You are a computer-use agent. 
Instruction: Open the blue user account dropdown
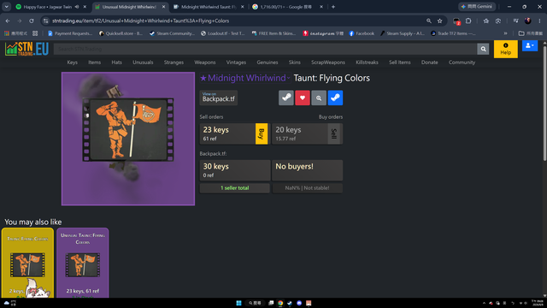(530, 45)
